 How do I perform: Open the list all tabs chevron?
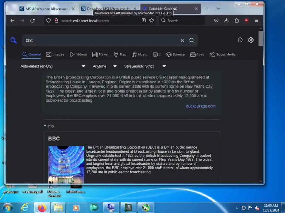pos(218,9)
